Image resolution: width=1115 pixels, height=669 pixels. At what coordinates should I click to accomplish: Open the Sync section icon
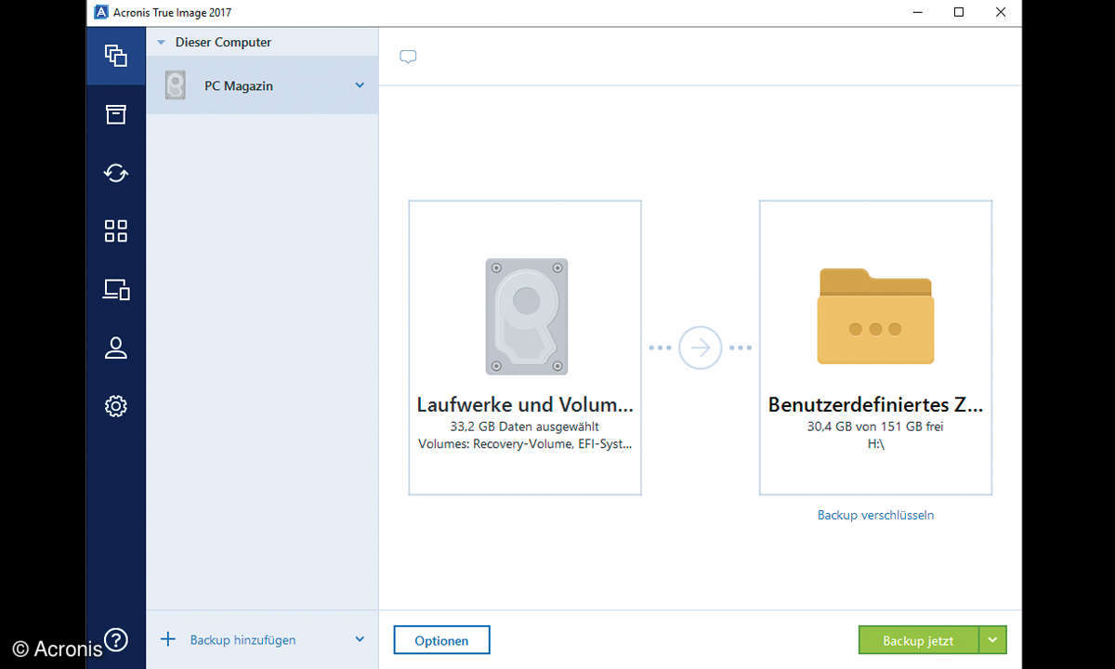coord(116,173)
